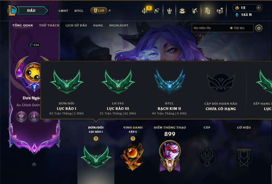Switch to THỬ THÁCH tab

(x=49, y=25)
